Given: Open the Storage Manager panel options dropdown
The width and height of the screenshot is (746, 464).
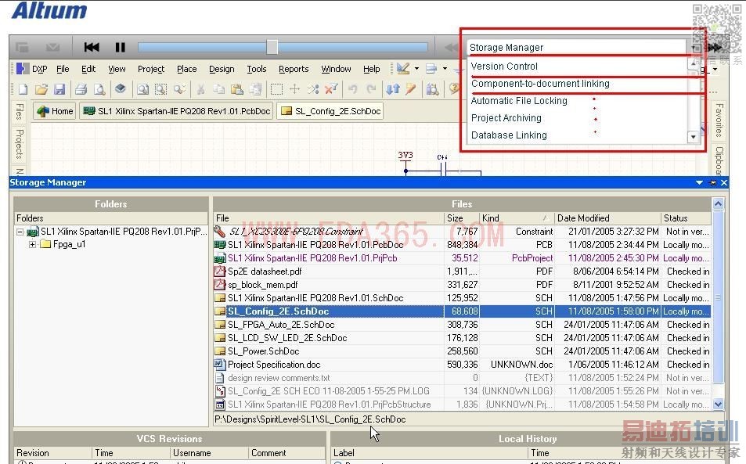Looking at the screenshot, I should point(699,182).
